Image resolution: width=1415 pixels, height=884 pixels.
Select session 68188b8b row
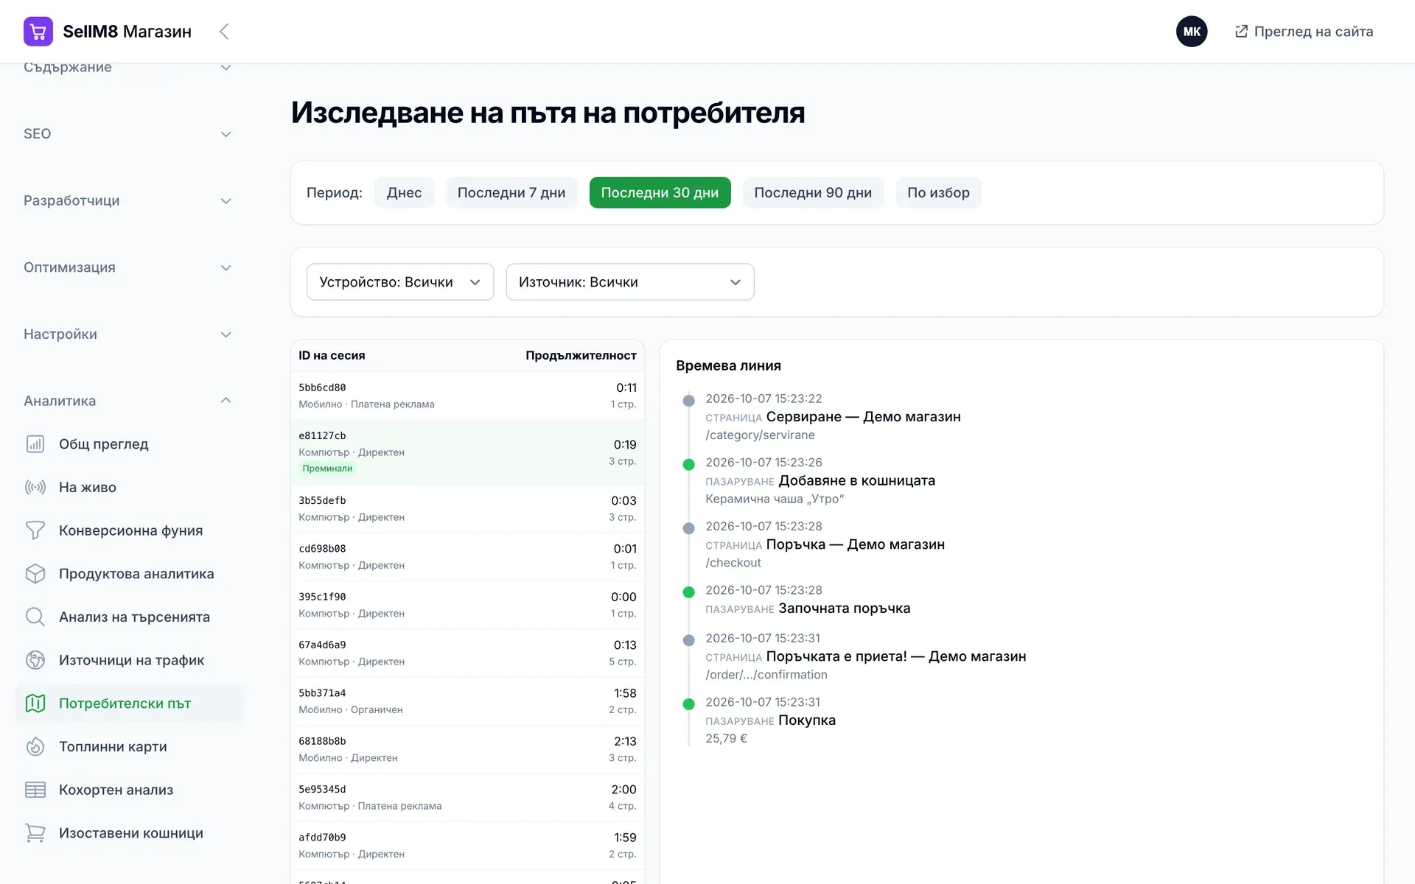(468, 750)
